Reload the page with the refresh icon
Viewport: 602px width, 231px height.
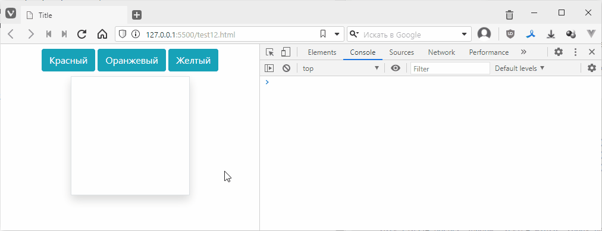pos(81,34)
